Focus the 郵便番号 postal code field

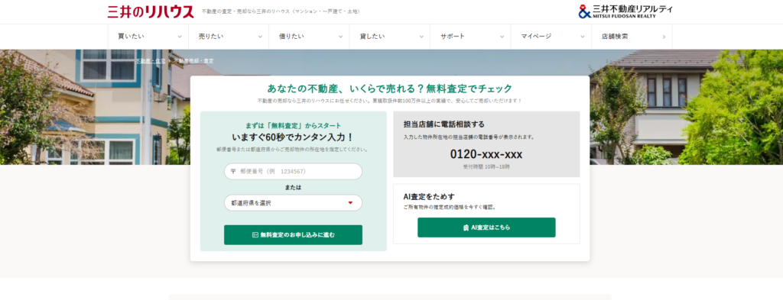pos(293,172)
